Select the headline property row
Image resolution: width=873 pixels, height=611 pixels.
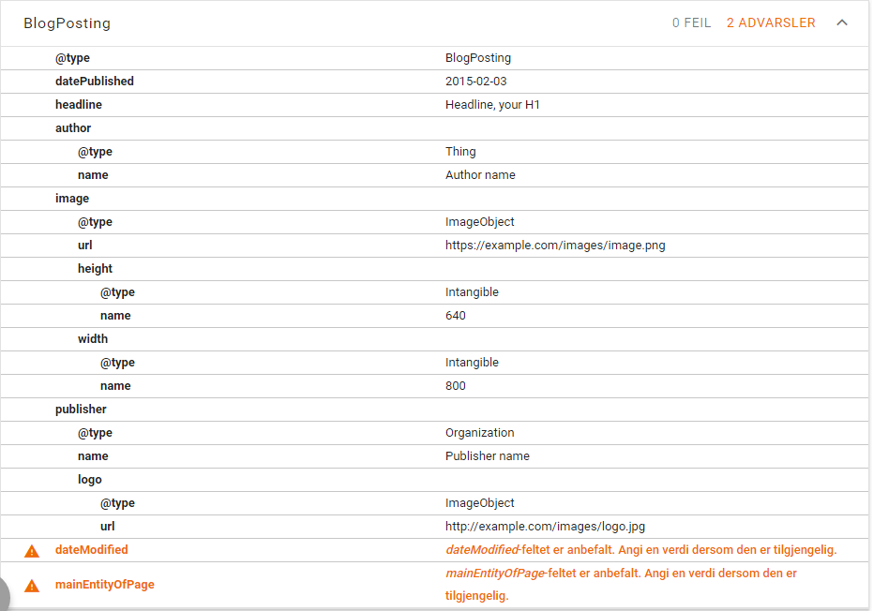tap(79, 105)
